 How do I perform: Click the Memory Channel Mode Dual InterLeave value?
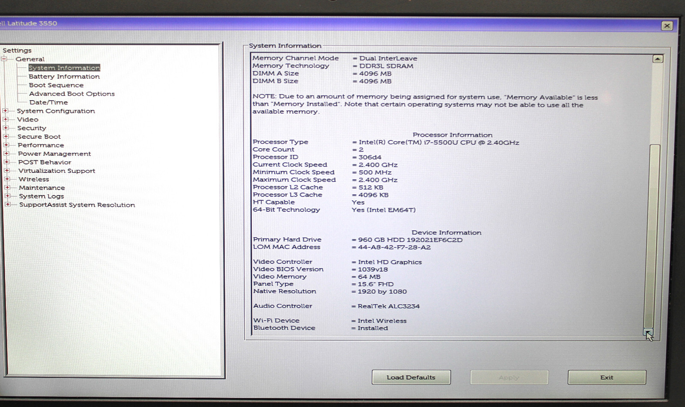[388, 58]
